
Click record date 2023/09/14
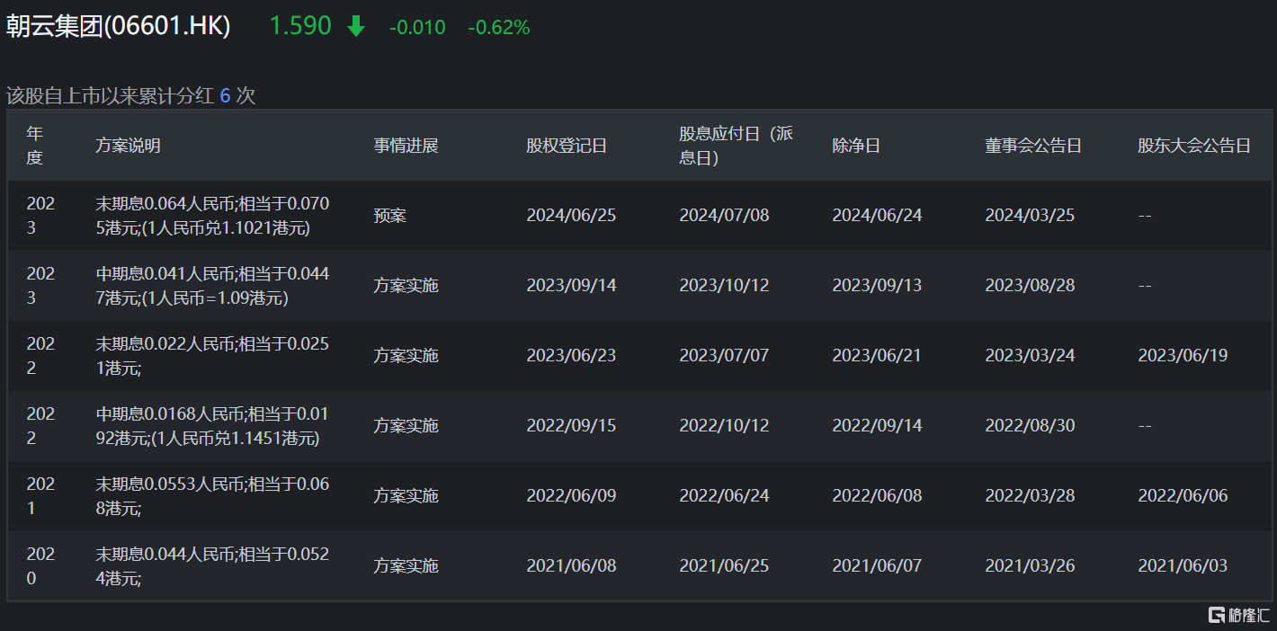click(x=571, y=286)
